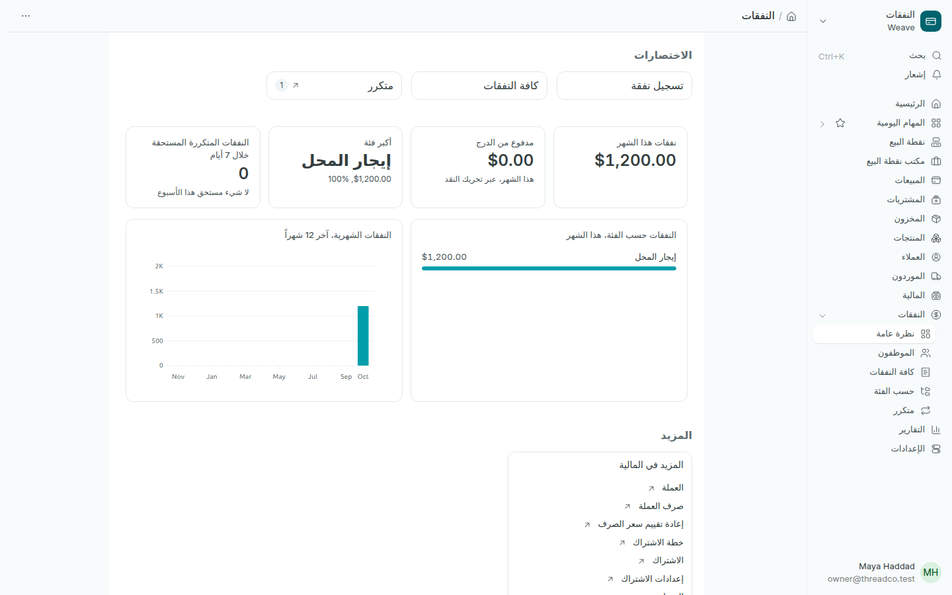The image size is (952, 595).
Task: Click the إيجار المحل category progress bar
Action: 549,268
